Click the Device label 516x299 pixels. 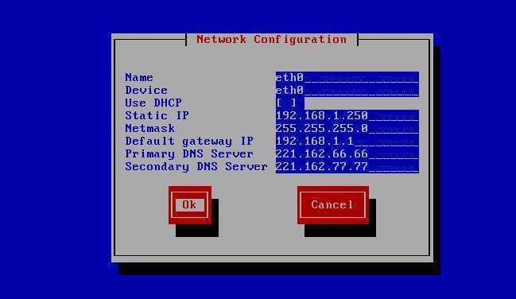146,90
